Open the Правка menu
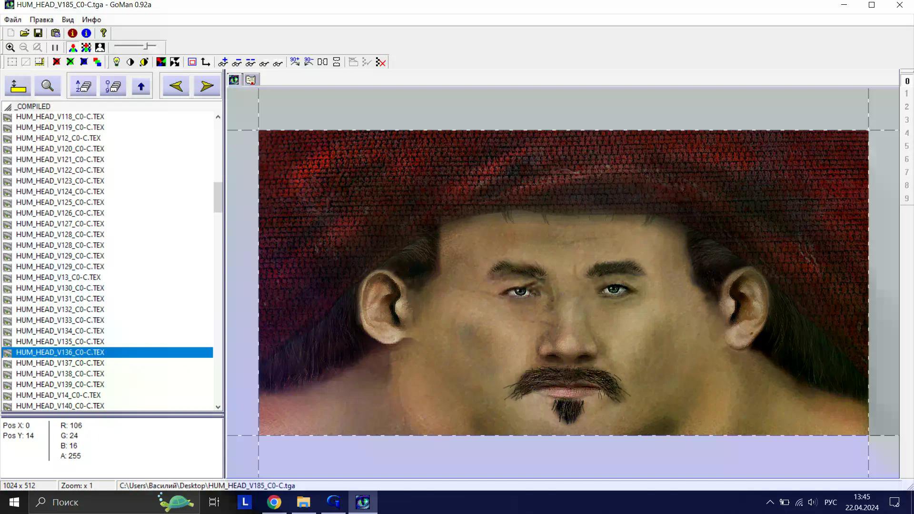 coord(41,20)
